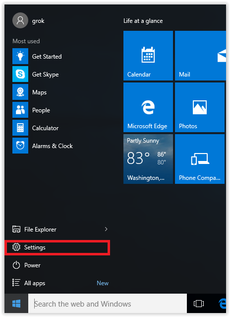Click the New label beside All apps
230x317 pixels.
(x=103, y=283)
